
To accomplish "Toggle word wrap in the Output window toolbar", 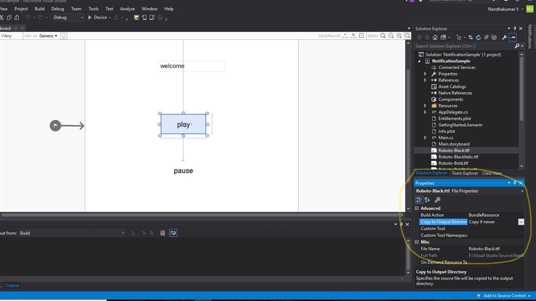I will [x=173, y=233].
